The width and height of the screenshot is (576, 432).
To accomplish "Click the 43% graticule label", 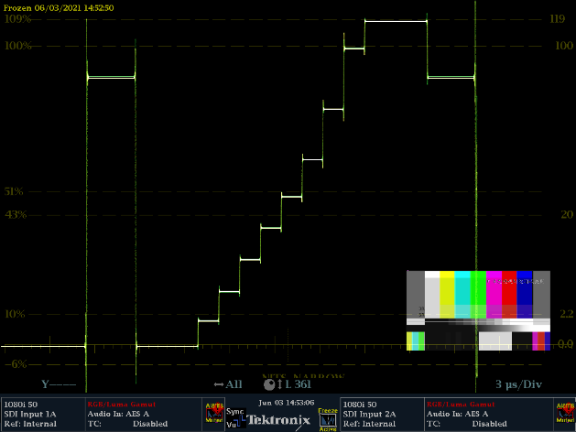I will 16,214.
